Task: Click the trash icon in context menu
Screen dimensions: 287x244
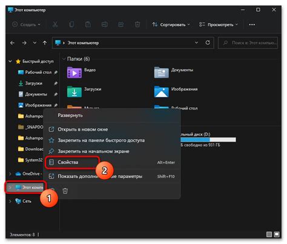Action: tap(65, 191)
